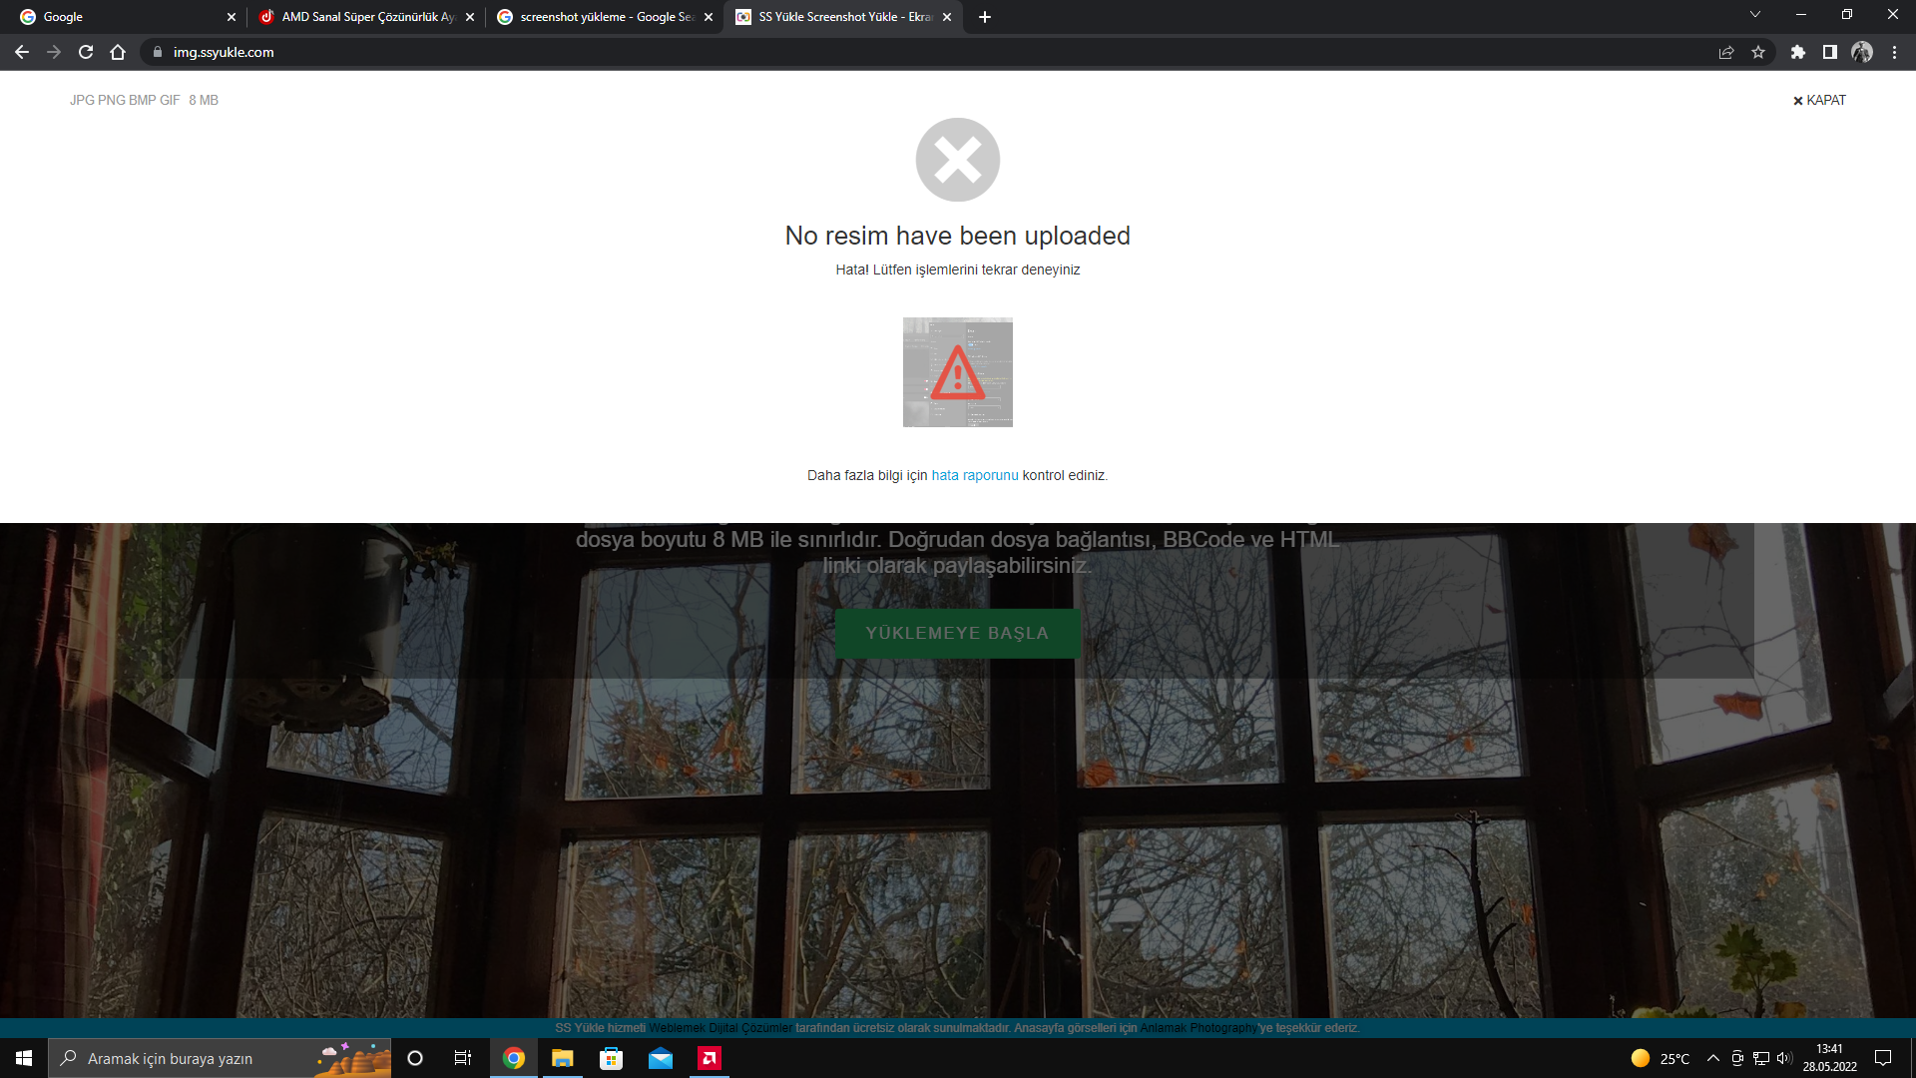This screenshot has height=1078, width=1916.
Task: Bookmark this page with star icon
Action: 1758,52
